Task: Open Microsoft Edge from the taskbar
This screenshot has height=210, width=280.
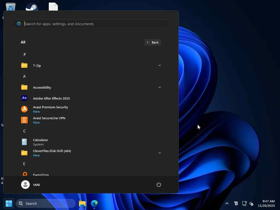Action: click(94, 203)
